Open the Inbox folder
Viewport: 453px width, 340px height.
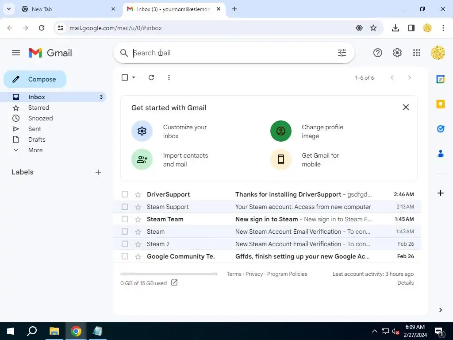tap(53, 97)
